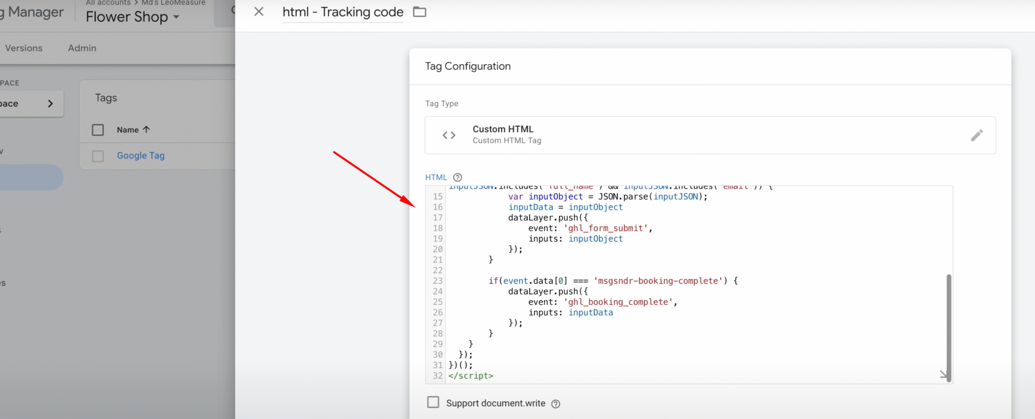
Task: Click the folder icon beside tag name
Action: coord(419,12)
